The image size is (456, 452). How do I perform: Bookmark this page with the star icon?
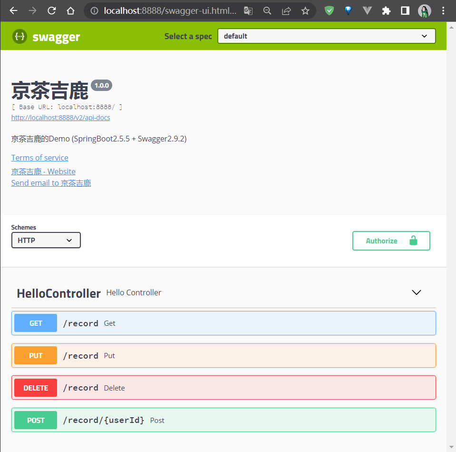tap(305, 11)
